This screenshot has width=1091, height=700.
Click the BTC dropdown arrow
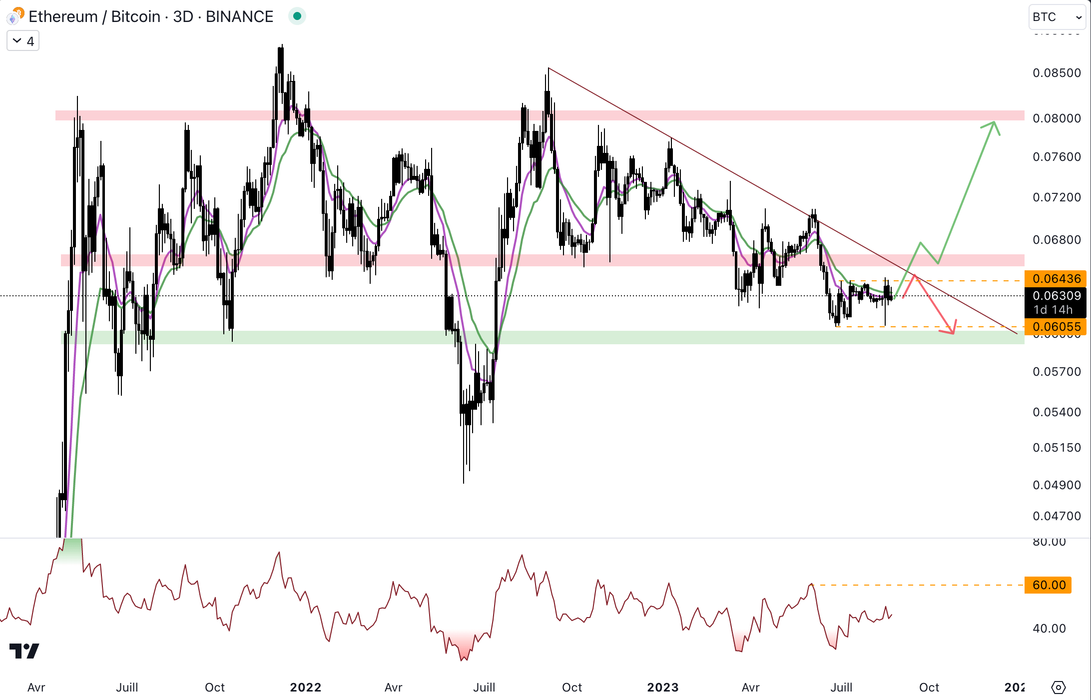click(1079, 17)
